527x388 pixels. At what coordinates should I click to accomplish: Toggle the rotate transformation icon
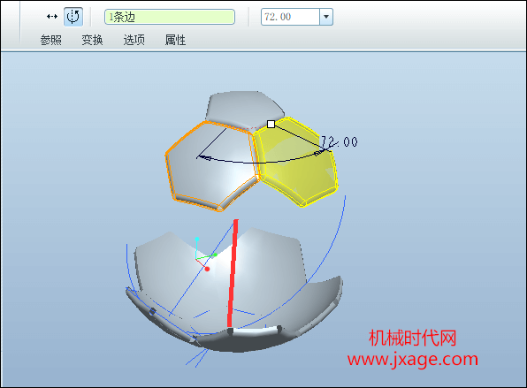[x=73, y=17]
